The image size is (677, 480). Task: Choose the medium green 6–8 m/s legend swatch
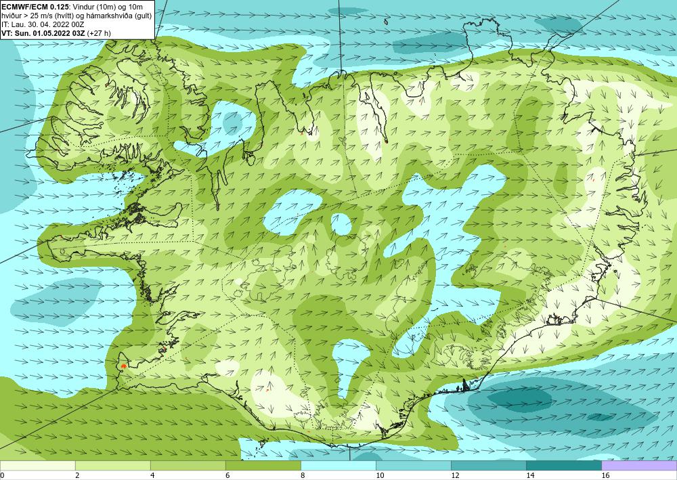263,465
